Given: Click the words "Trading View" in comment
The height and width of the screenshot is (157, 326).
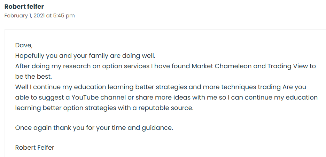Looking at the screenshot, I should (x=288, y=66).
